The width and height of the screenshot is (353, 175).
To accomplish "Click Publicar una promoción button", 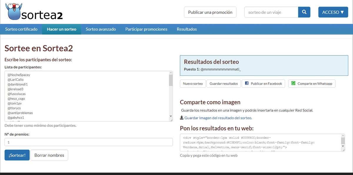I will pos(210,12).
